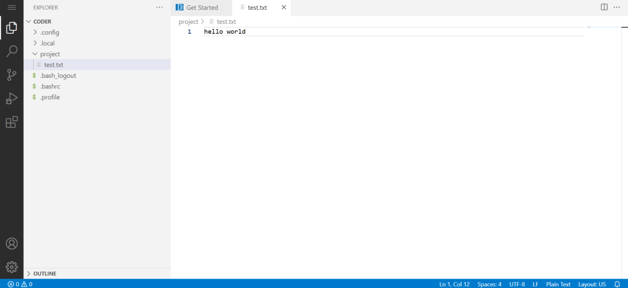Open the Search view
The width and height of the screenshot is (628, 288).
[x=12, y=51]
